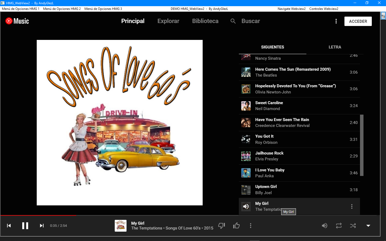Image resolution: width=386 pixels, height=241 pixels.
Task: Go back to previous track
Action: 9,226
